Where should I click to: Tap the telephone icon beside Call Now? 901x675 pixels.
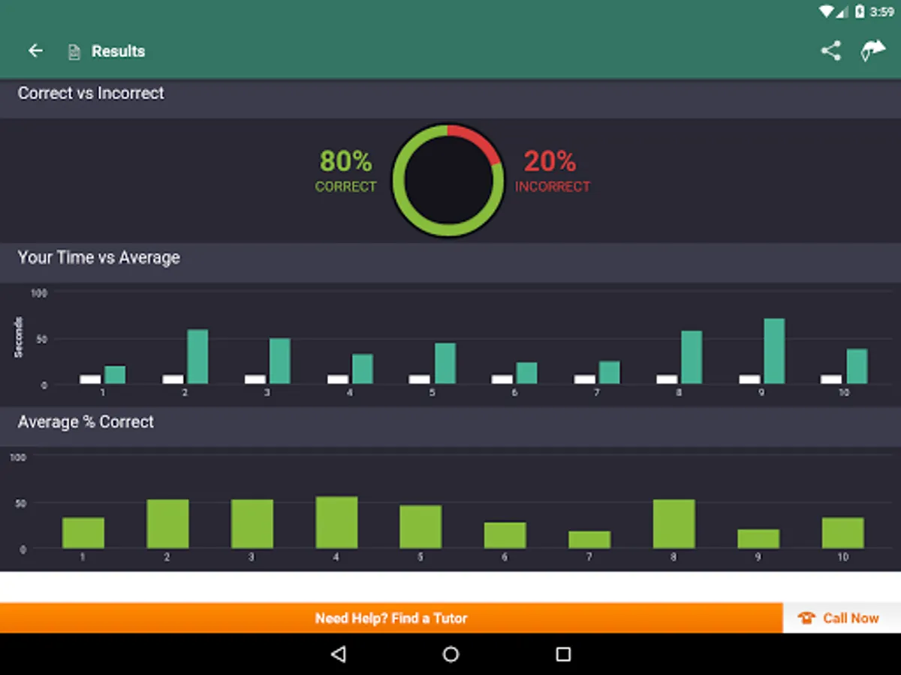coord(807,618)
